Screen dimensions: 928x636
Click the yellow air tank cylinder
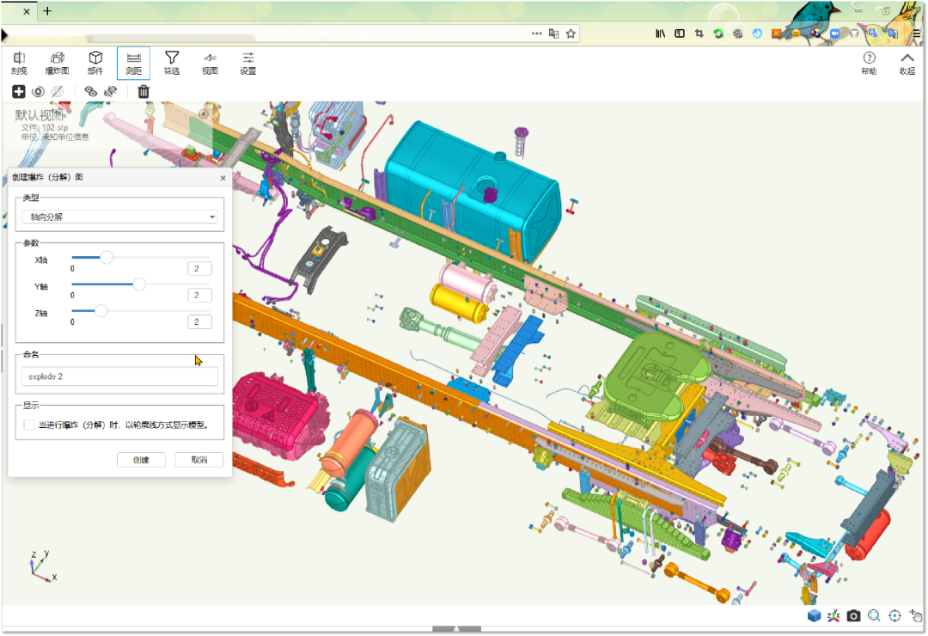point(459,302)
